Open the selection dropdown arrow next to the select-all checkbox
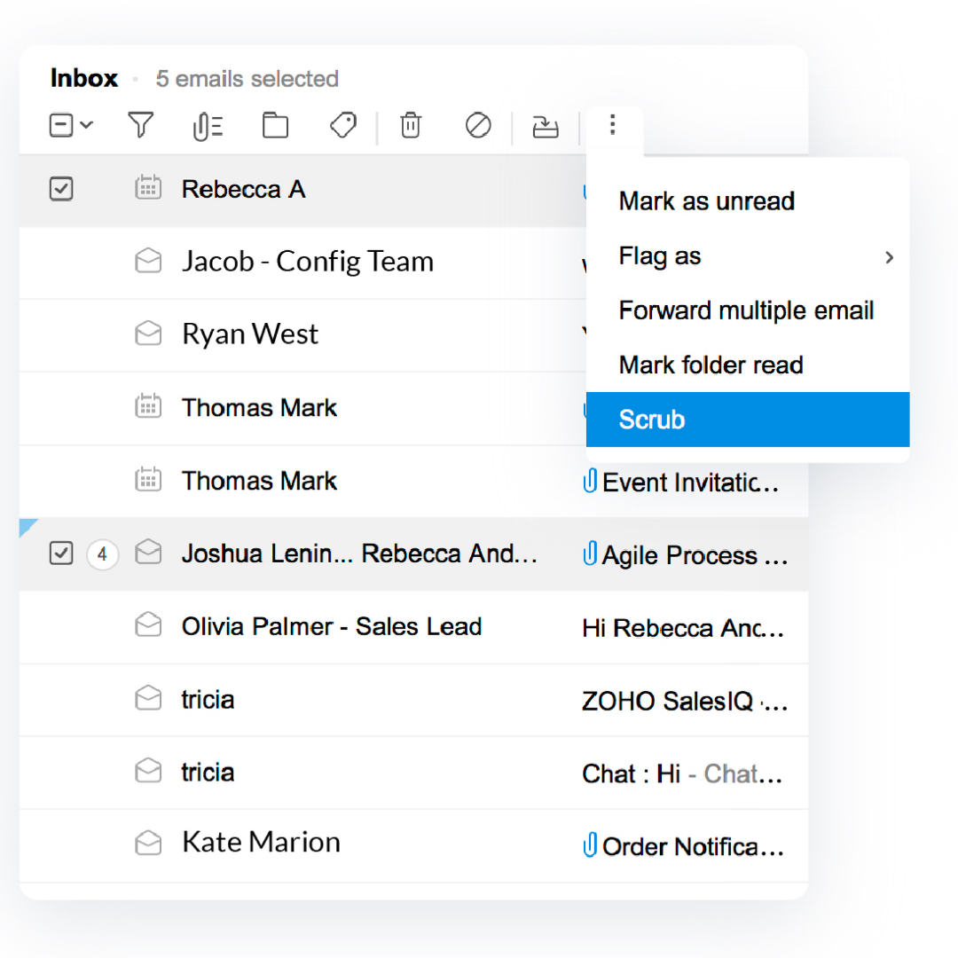This screenshot has width=958, height=958. [x=87, y=125]
